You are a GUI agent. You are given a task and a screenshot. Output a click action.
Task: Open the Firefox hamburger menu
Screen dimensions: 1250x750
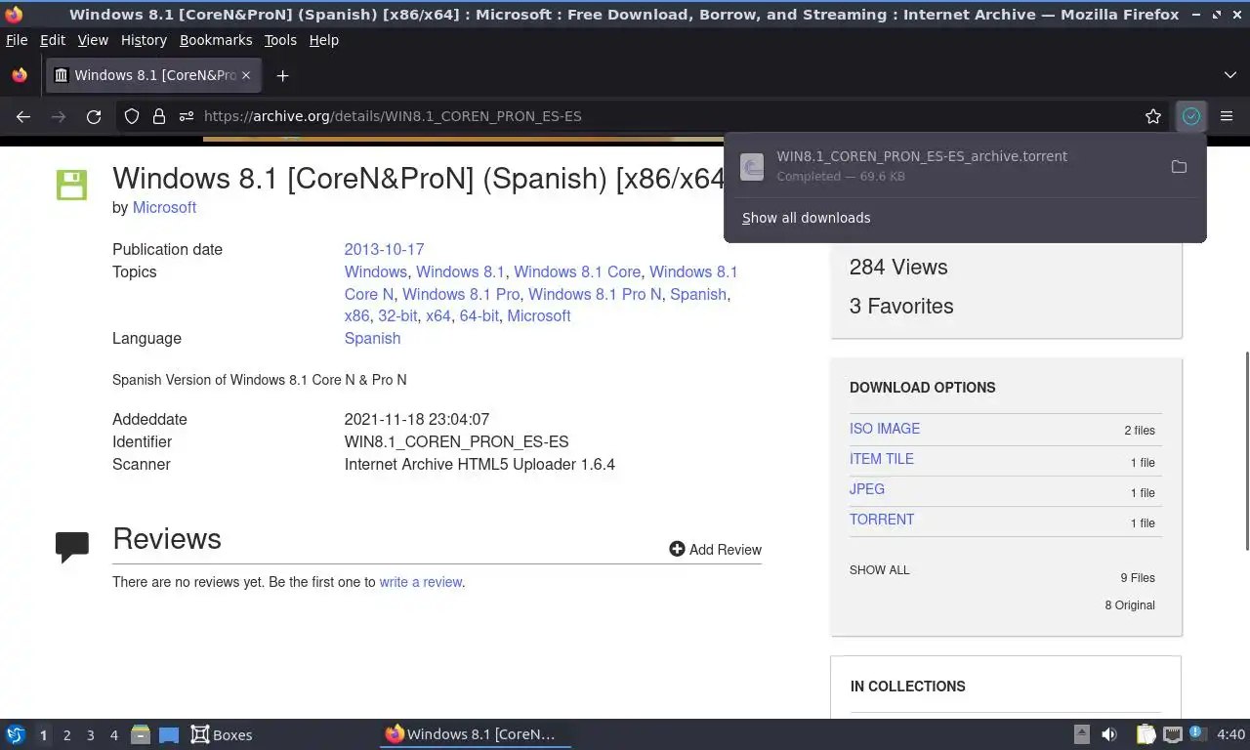[x=1227, y=116]
